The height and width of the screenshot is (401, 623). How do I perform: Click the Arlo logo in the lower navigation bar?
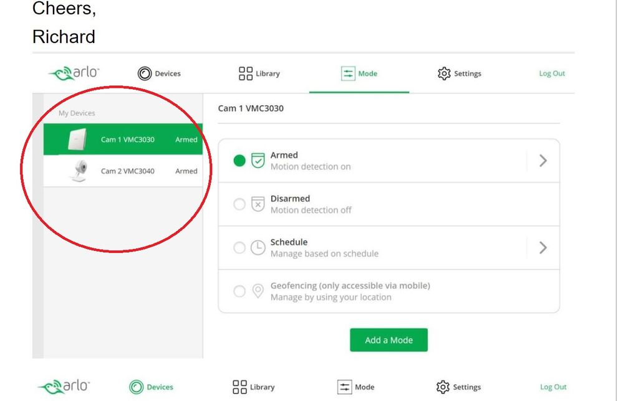pyautogui.click(x=64, y=386)
